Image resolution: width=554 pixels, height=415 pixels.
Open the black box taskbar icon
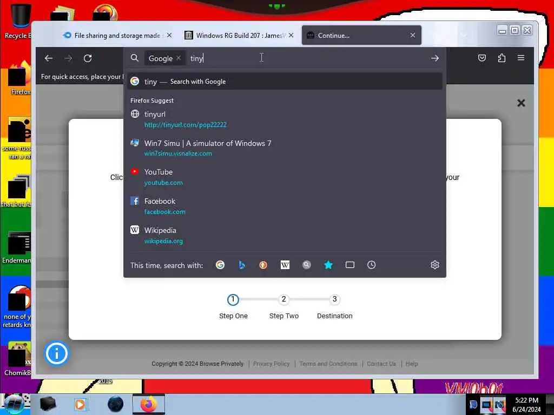(x=48, y=404)
